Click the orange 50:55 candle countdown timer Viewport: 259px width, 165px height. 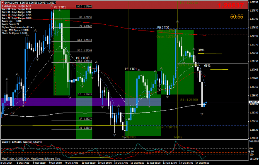(x=237, y=16)
